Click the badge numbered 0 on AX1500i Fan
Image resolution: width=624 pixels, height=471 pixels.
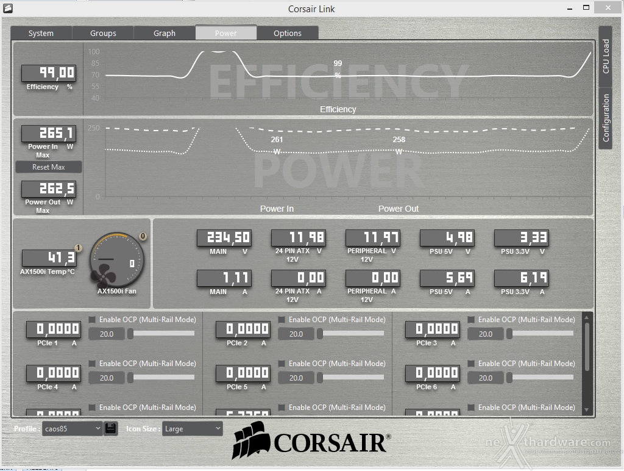click(x=143, y=236)
